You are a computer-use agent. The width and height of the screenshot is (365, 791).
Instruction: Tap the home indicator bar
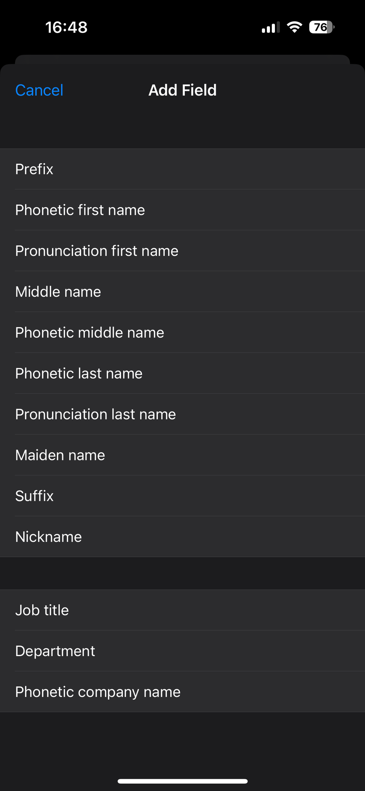coord(182,781)
